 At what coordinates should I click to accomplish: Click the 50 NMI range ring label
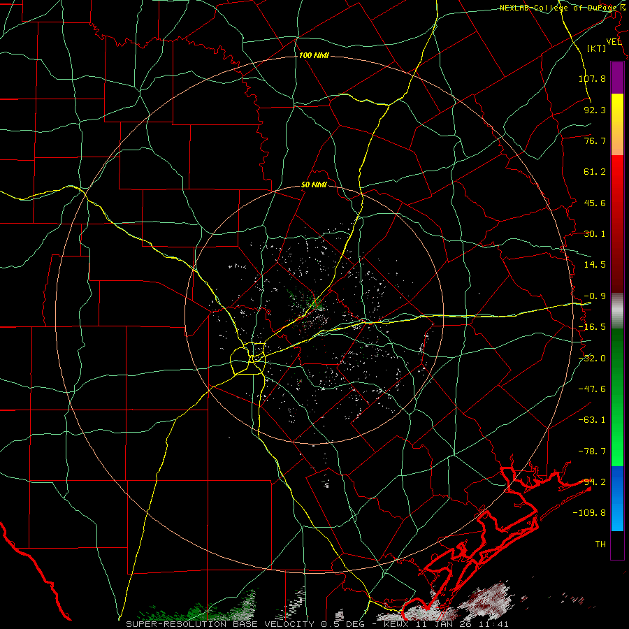314,185
